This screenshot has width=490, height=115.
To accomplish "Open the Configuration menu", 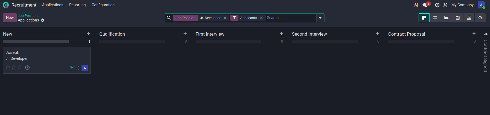I will pos(103,5).
